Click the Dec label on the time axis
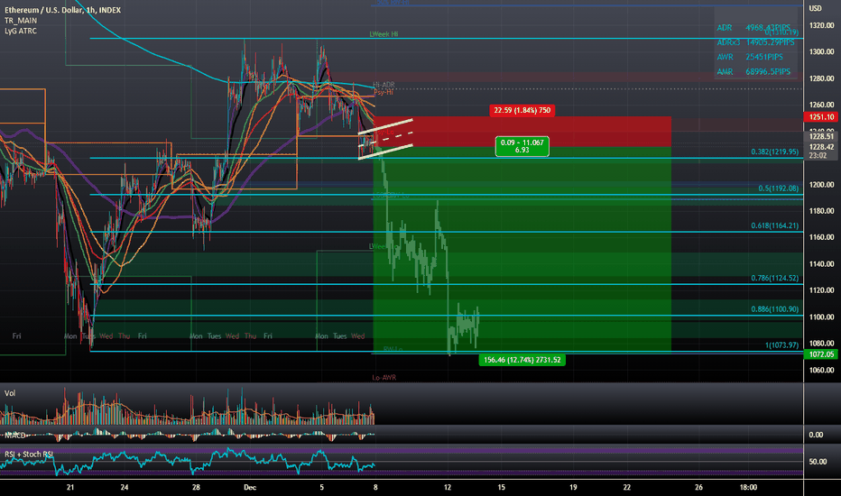 [x=250, y=487]
